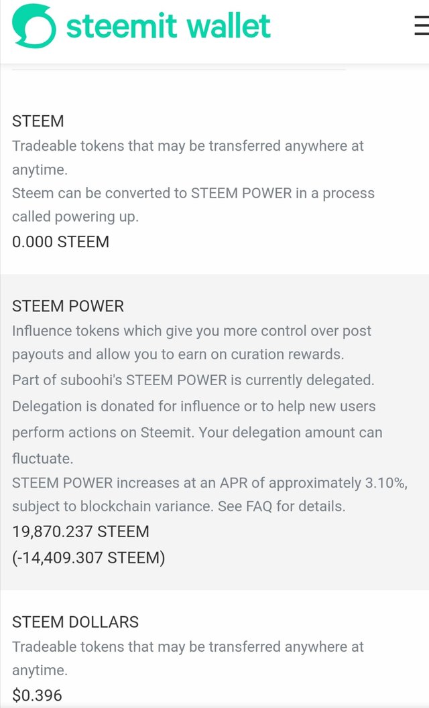Expand the $0.396 Steem Dollars balance
The height and width of the screenshot is (708, 429).
click(37, 695)
